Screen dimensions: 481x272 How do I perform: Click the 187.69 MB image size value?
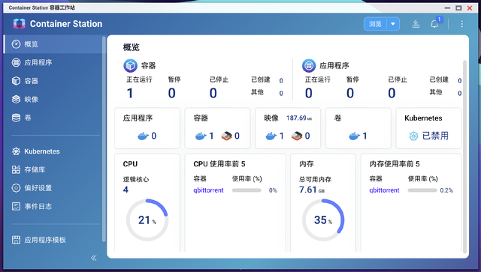tap(299, 118)
